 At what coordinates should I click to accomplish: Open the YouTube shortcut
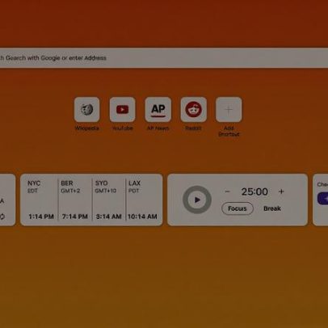(x=122, y=110)
